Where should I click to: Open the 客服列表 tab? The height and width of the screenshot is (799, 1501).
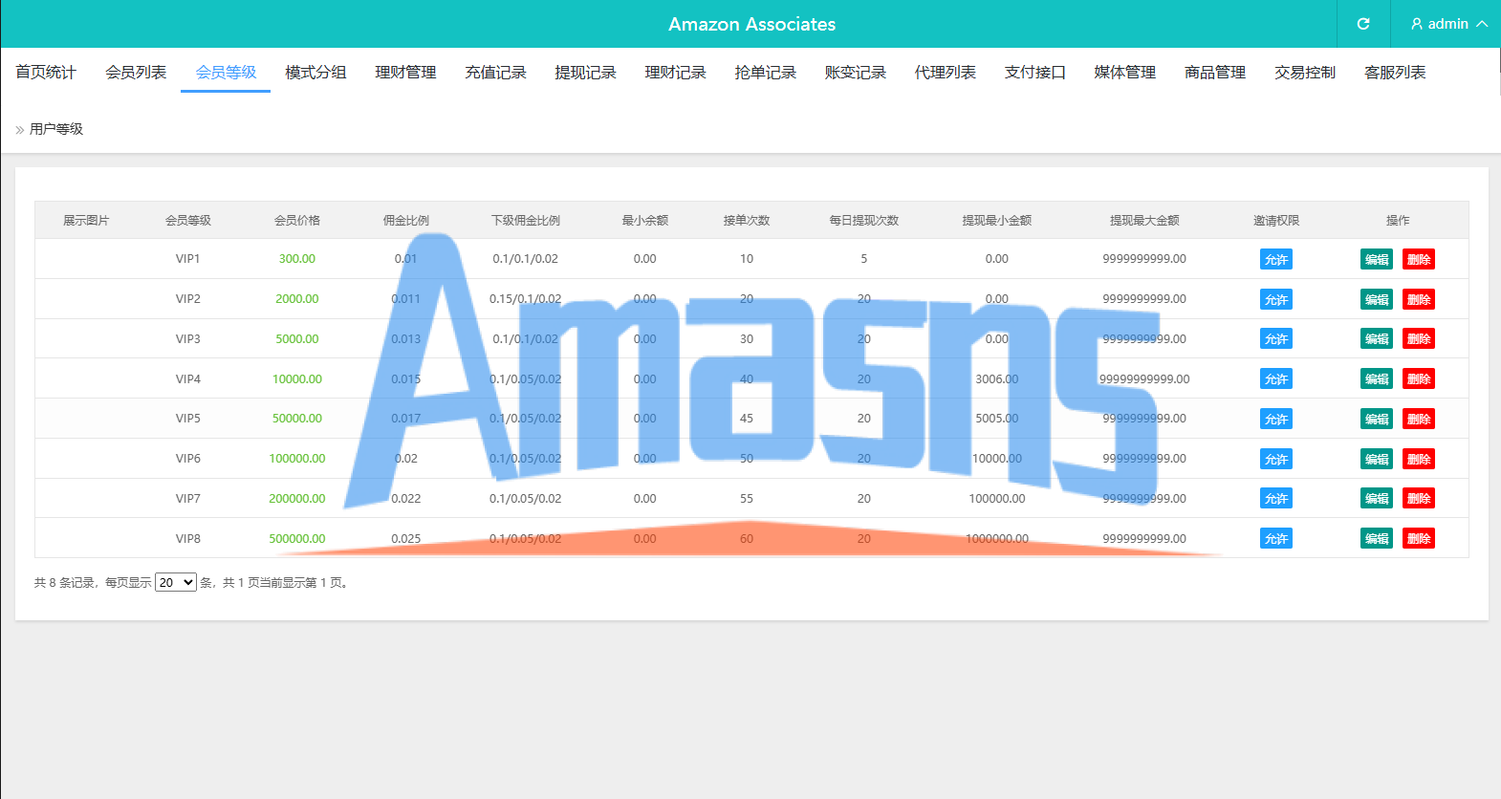tap(1394, 73)
